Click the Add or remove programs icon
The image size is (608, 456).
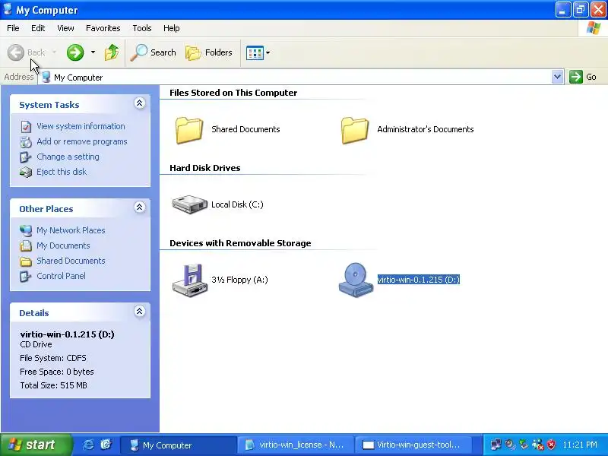click(x=26, y=142)
